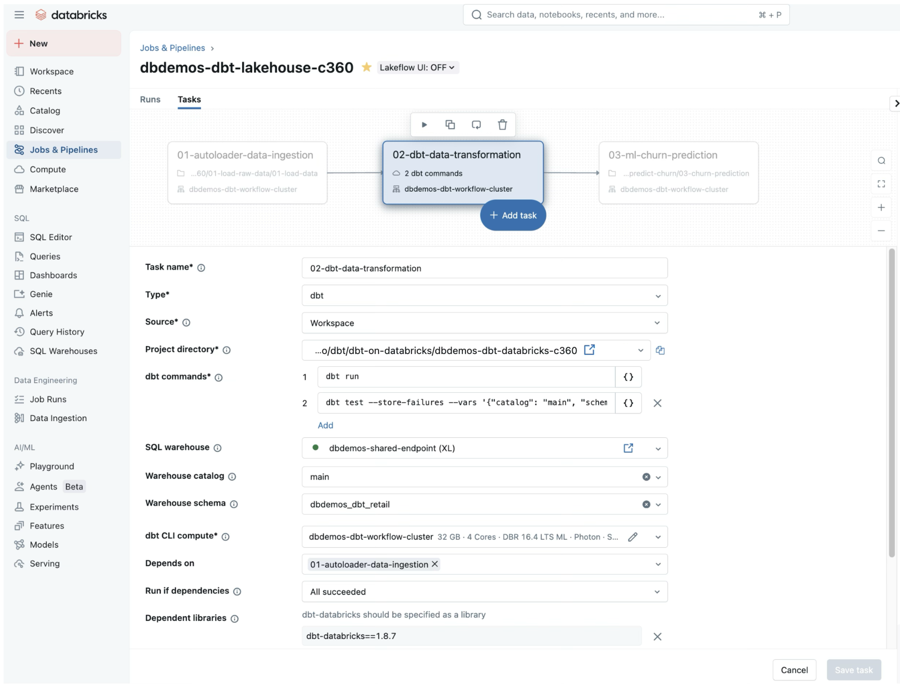Click Add link under dbt commands
The height and width of the screenshot is (684, 900).
[325, 425]
